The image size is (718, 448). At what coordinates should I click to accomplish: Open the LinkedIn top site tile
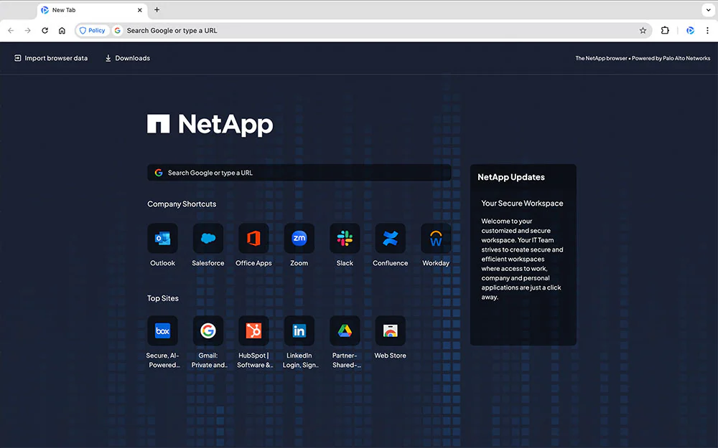tap(299, 331)
